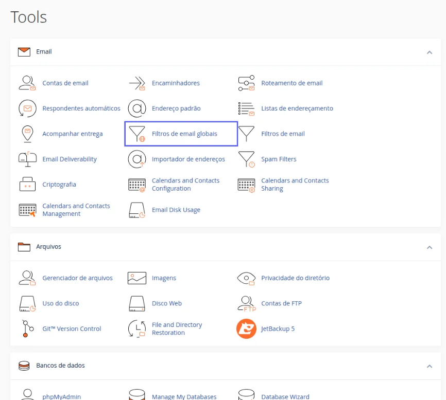Open Calendars and Contacts Sharing link
446x400 pixels.
point(295,185)
